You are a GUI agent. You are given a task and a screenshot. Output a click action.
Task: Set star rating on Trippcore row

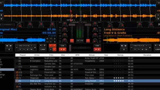pyautogui.click(x=119, y=78)
